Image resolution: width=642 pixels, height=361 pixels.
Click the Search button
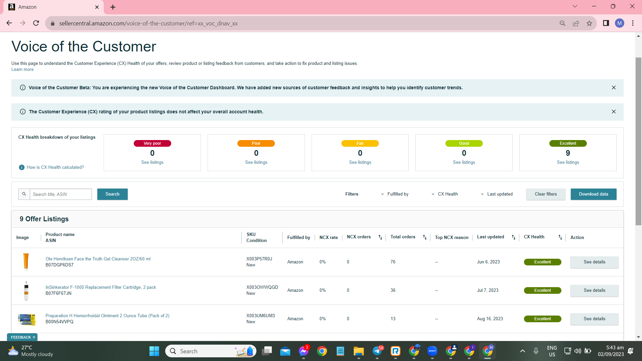pyautogui.click(x=112, y=194)
